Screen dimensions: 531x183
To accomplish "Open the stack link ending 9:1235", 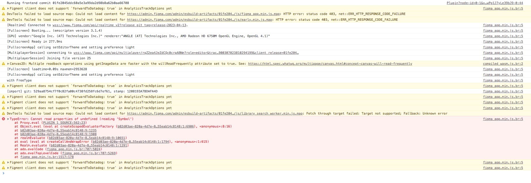I will pos(58,130).
